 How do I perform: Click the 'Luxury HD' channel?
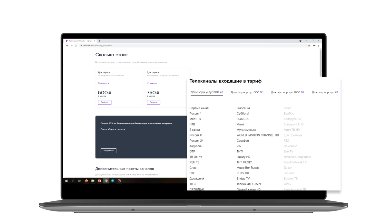243,157
